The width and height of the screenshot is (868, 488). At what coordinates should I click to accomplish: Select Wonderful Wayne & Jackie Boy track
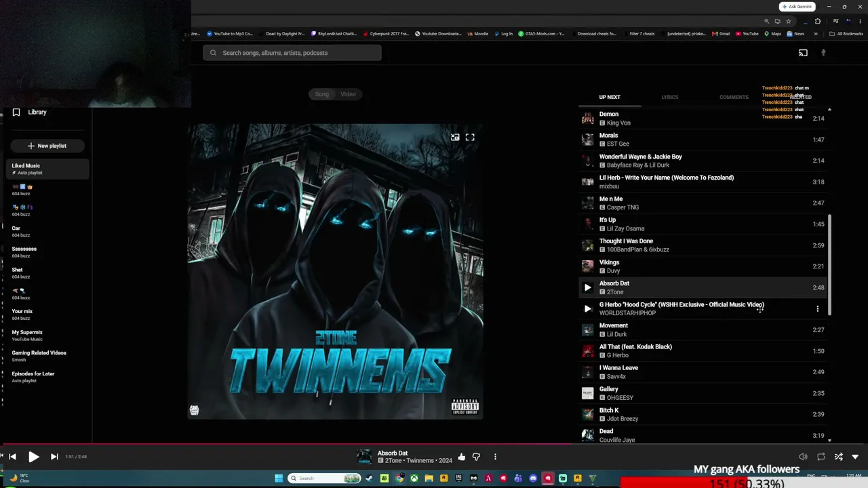(x=703, y=161)
